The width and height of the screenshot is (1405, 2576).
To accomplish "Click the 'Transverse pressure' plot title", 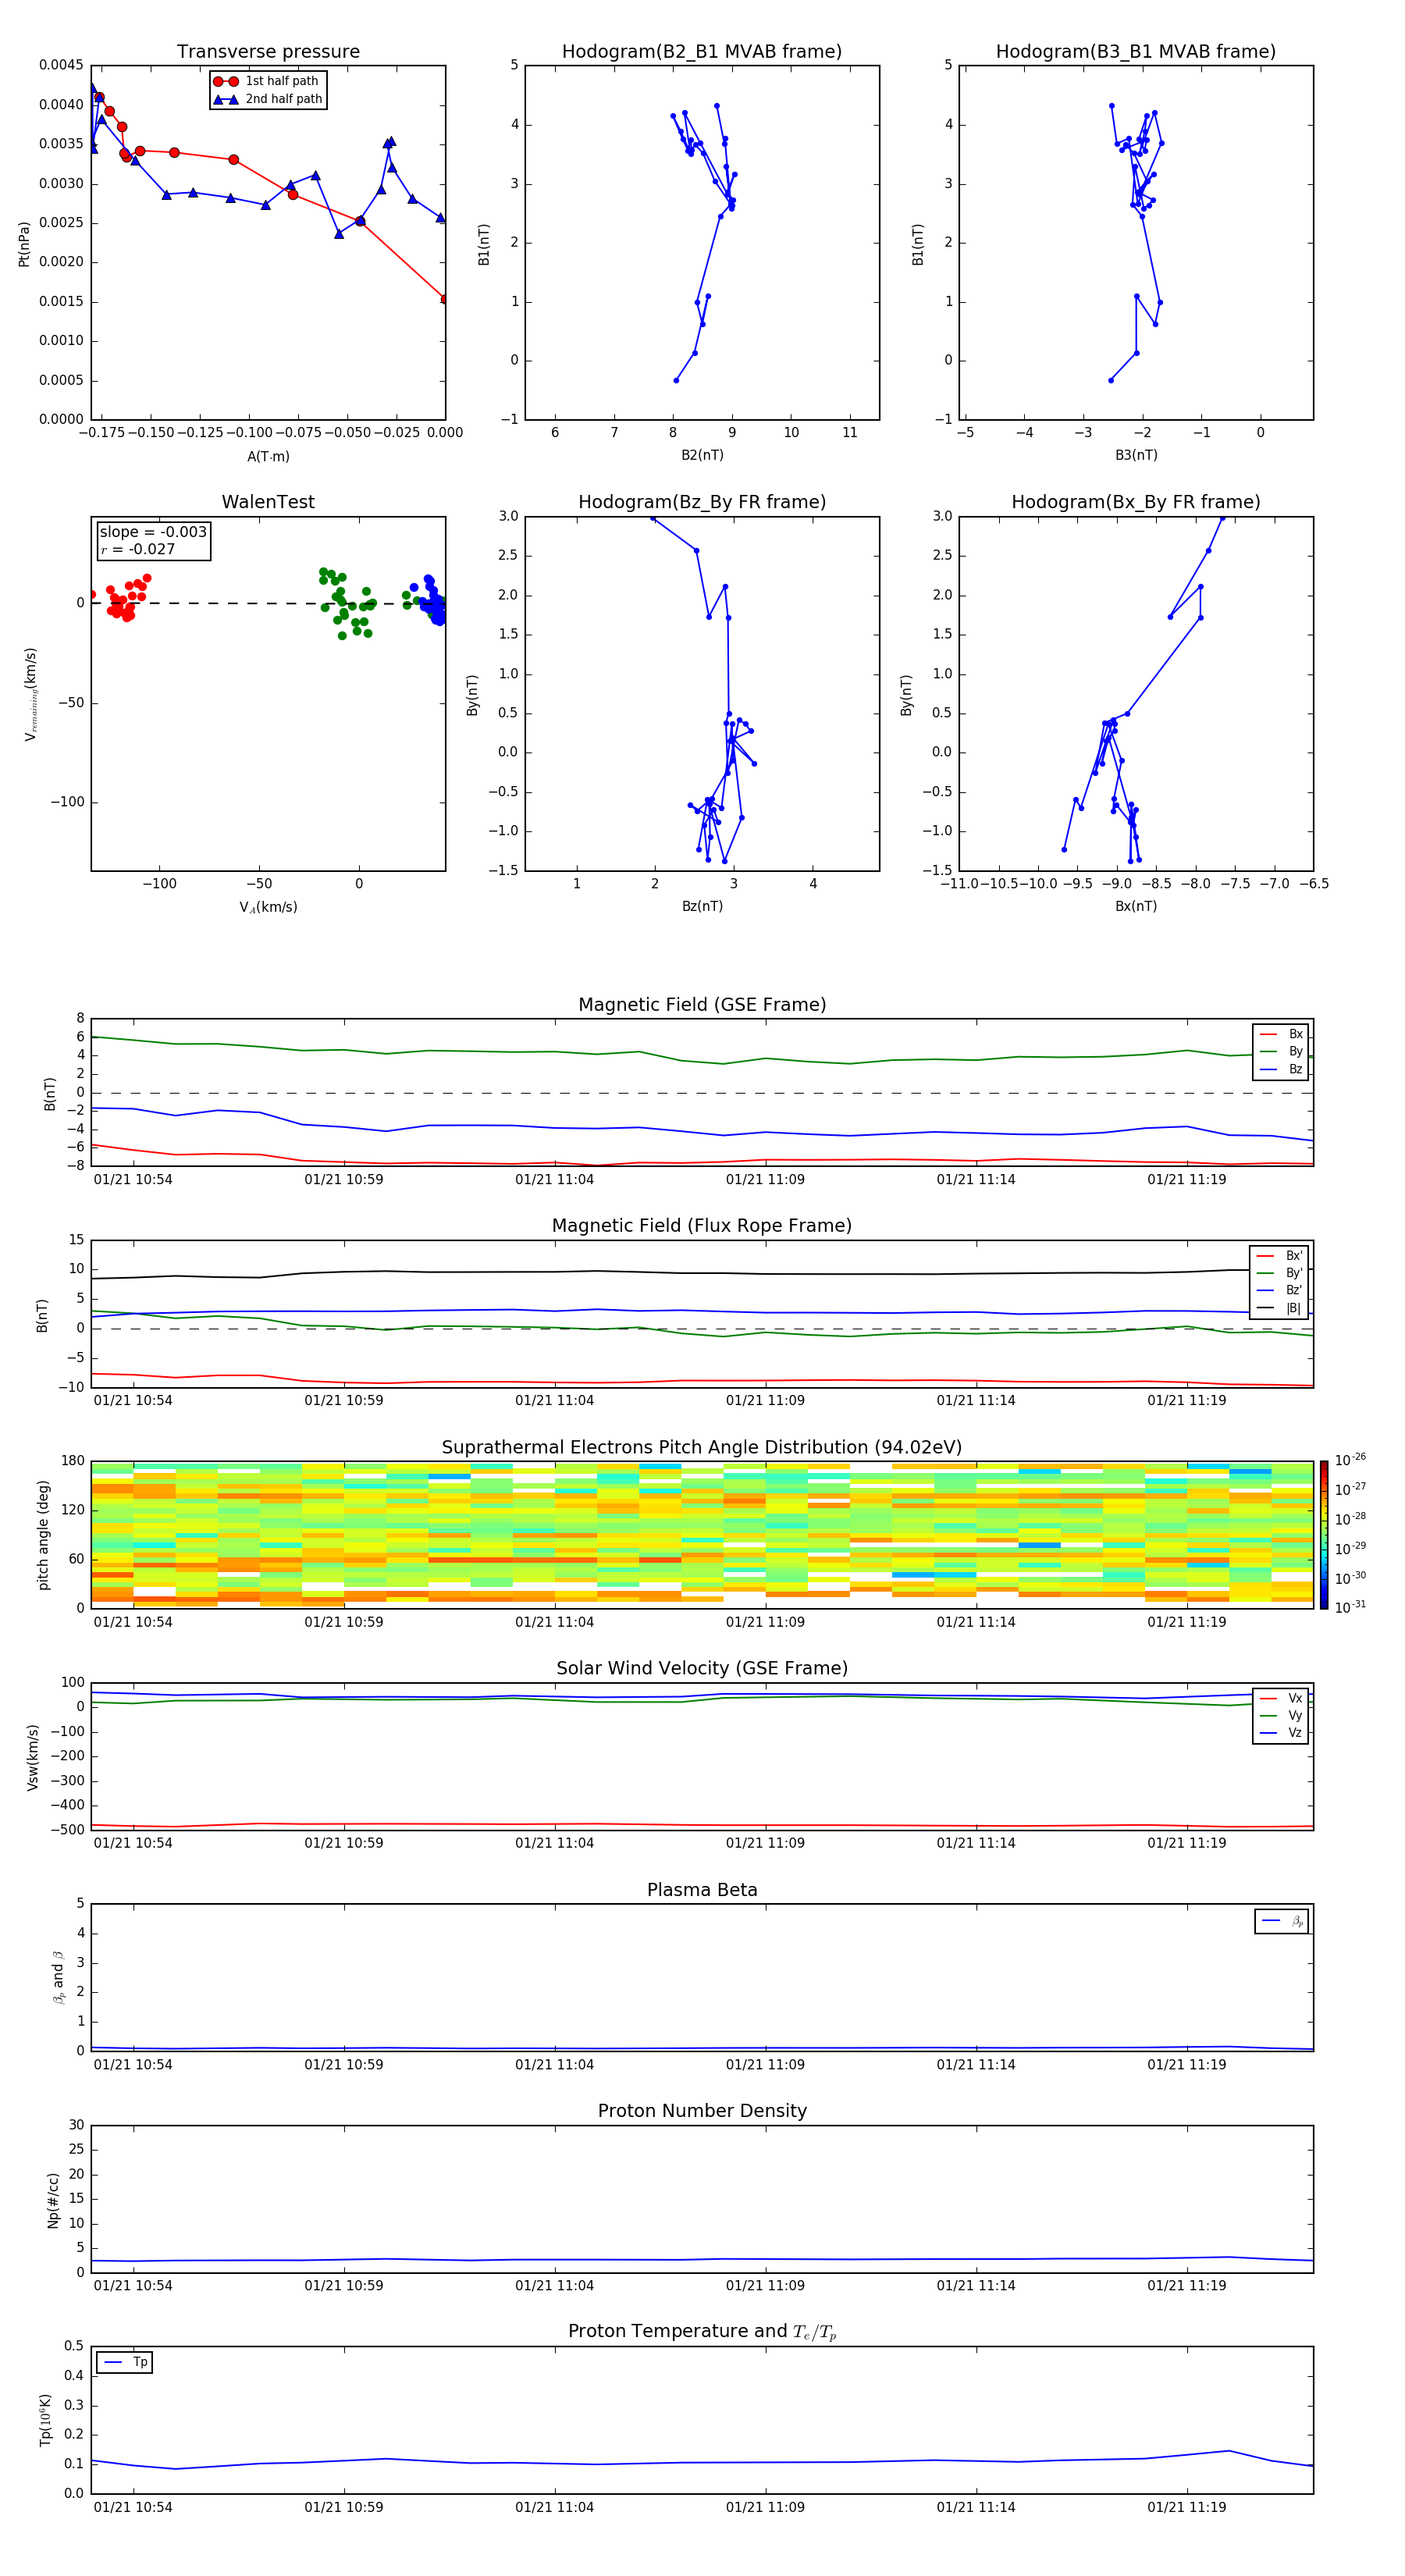I will coord(268,52).
